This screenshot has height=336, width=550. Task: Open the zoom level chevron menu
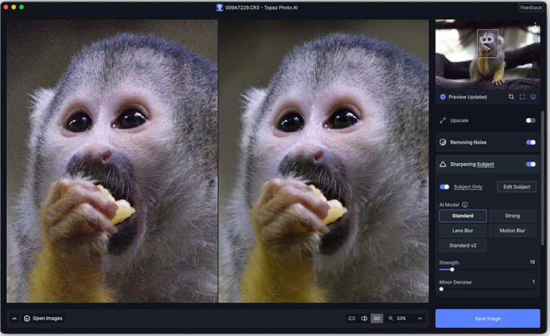(419, 318)
